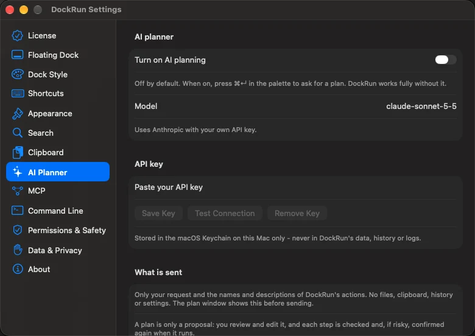Open the Appearance section

click(50, 113)
